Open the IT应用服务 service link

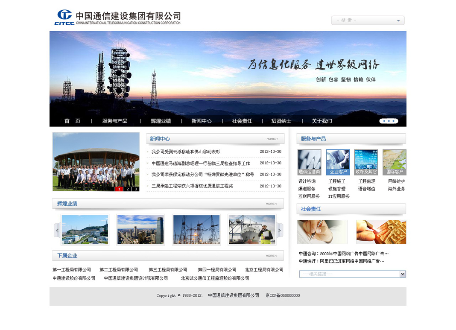[x=339, y=196]
